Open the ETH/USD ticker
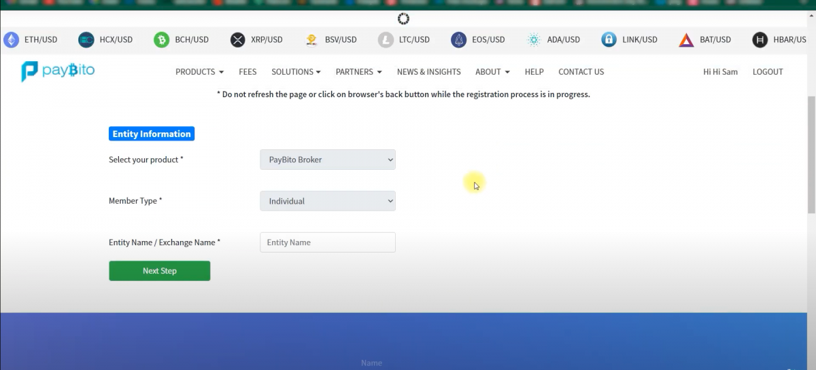Viewport: 816px width, 370px height. tap(41, 40)
